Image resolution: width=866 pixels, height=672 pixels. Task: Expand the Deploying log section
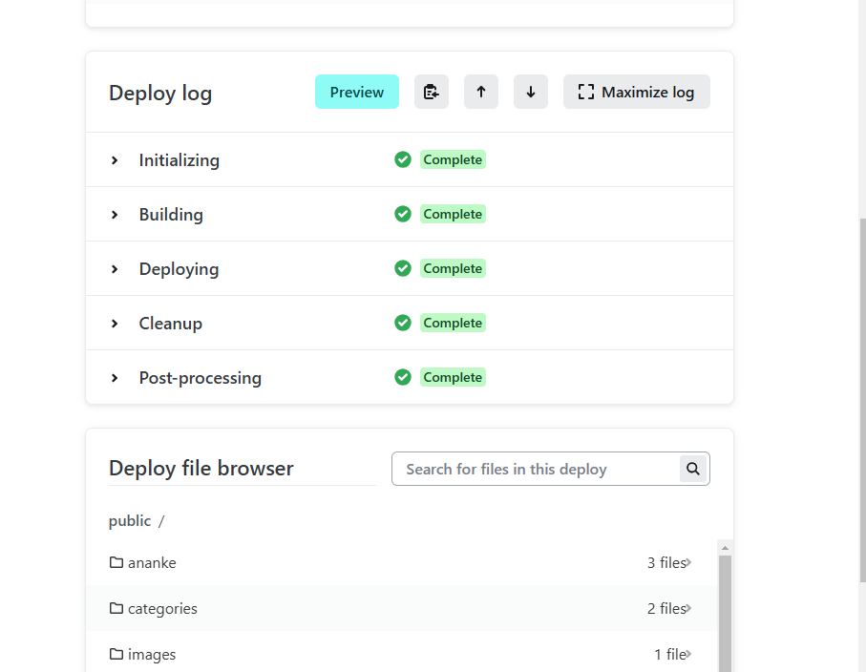point(115,269)
